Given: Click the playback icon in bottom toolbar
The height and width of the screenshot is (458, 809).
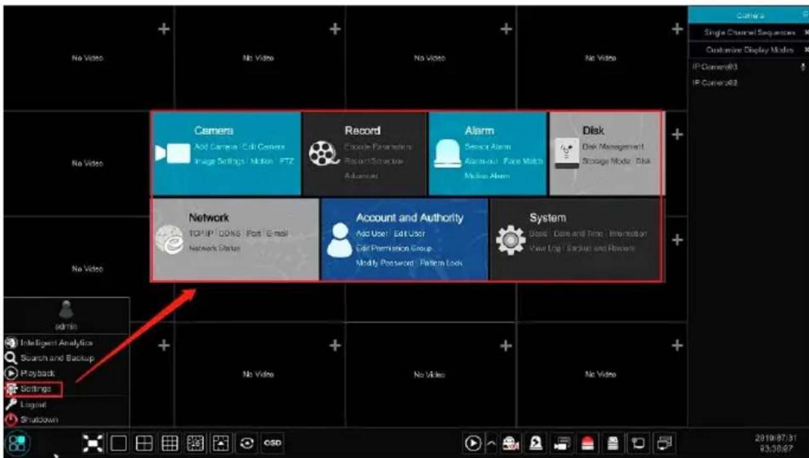Looking at the screenshot, I should (x=472, y=443).
